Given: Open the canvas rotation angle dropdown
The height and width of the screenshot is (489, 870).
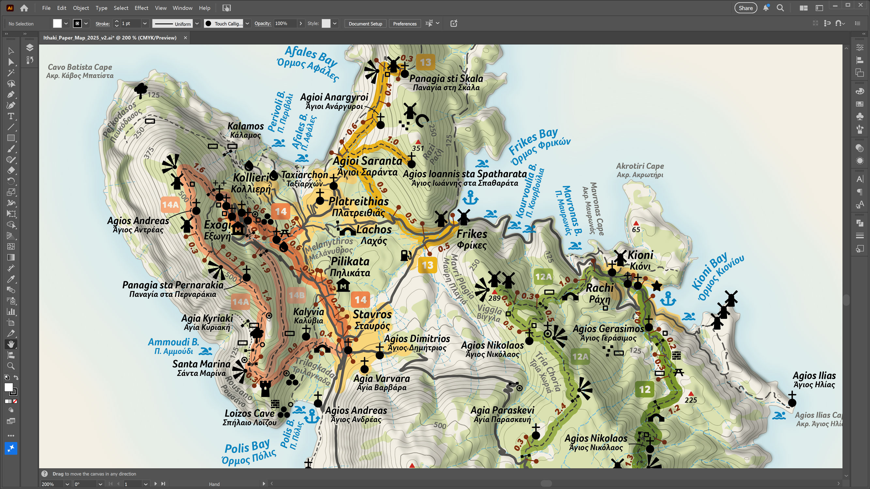Looking at the screenshot, I should pos(100,484).
